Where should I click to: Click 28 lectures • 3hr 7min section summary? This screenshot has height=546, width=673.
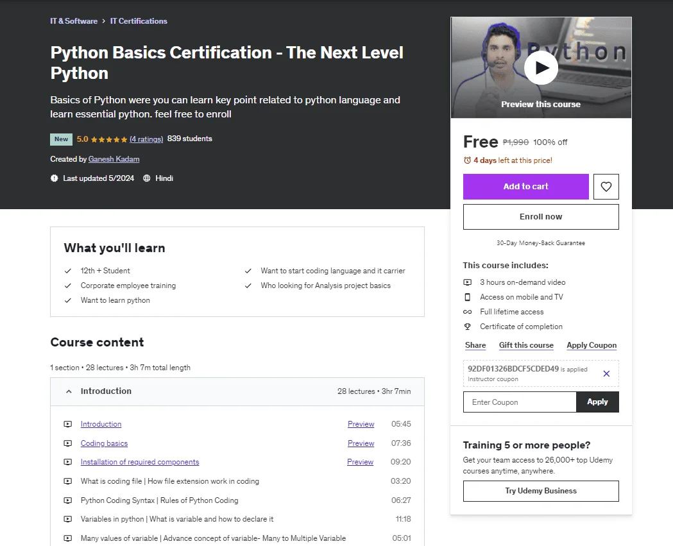374,391
